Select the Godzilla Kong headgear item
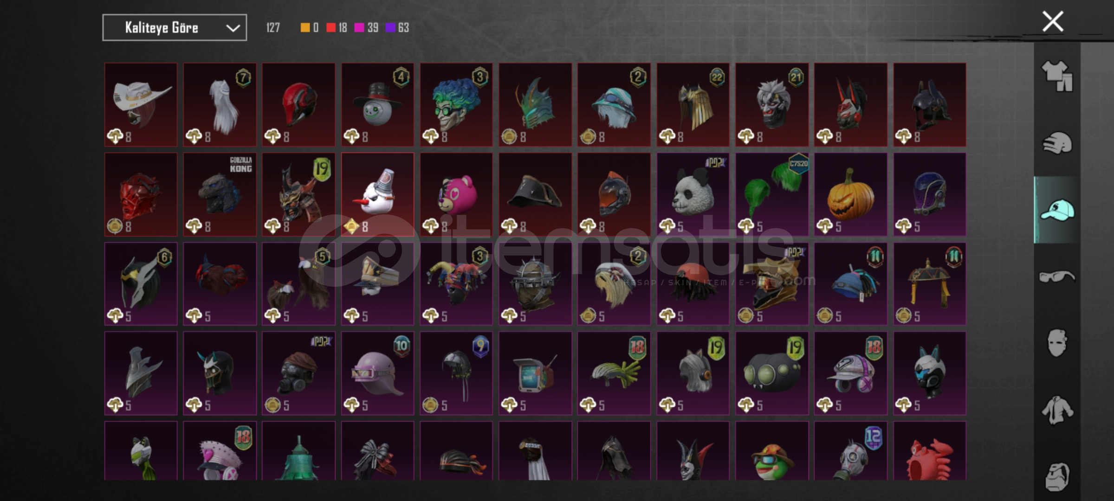This screenshot has height=501, width=1114. [x=220, y=194]
